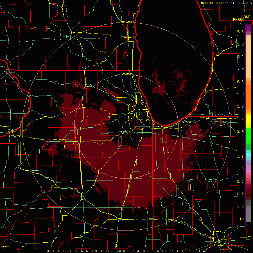The width and height of the screenshot is (253, 253).
Task: Click the 7.4 value on color scale
Action: [240, 69]
